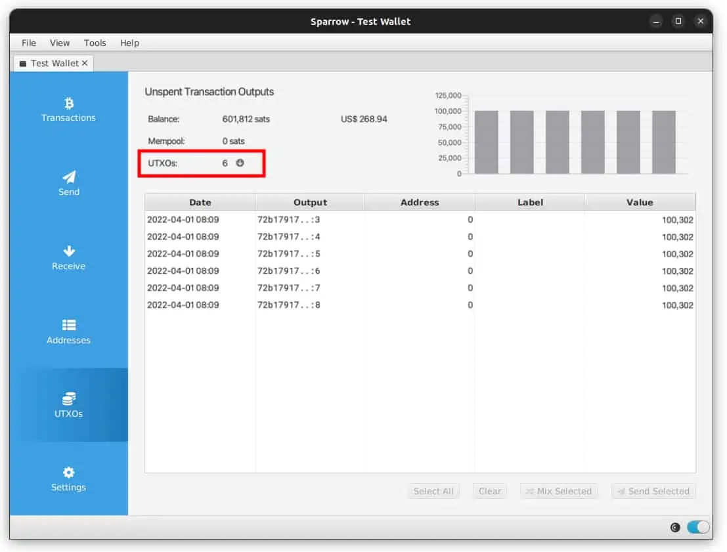Click the last bar in UTXO chart
This screenshot has height=552, width=727.
point(663,142)
